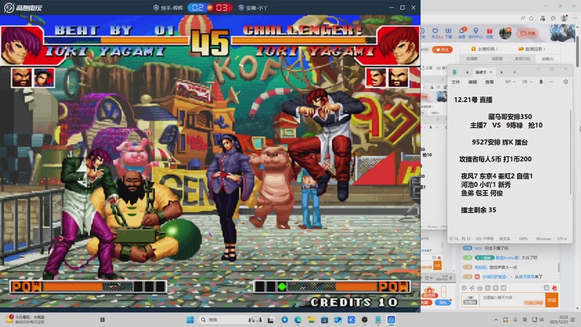Open Outlook from the taskbar

click(338, 320)
